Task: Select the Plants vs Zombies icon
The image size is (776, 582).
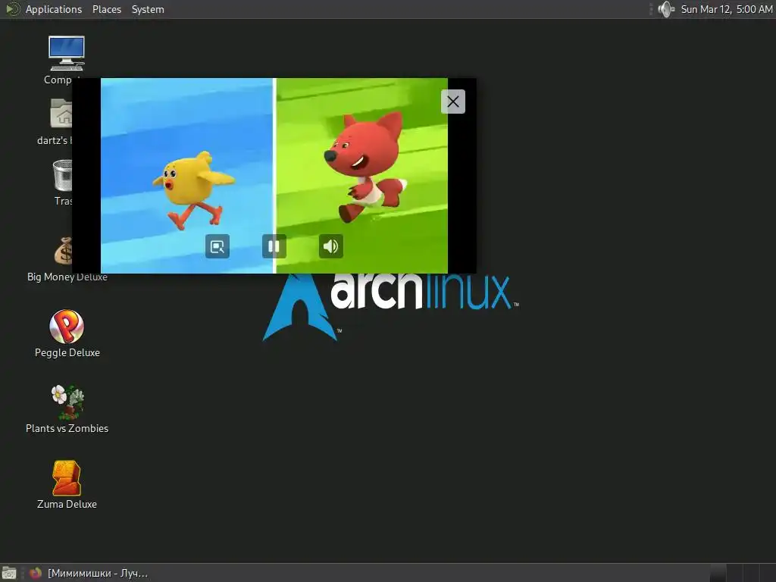Action: (x=67, y=402)
